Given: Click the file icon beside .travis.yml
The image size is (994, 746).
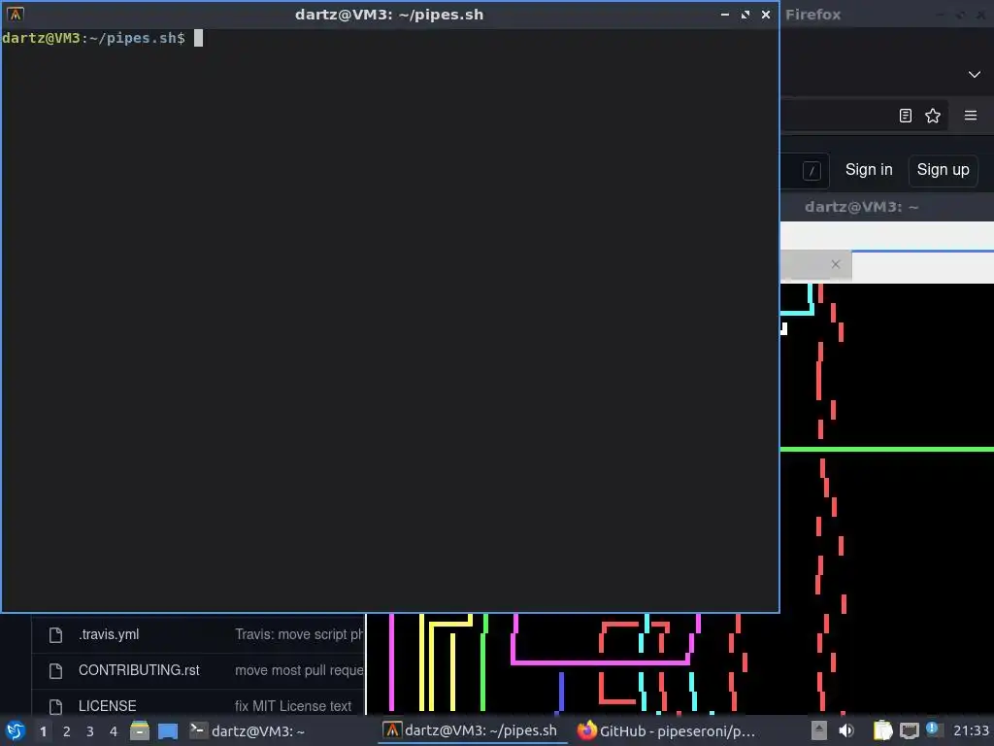Looking at the screenshot, I should tap(55, 635).
